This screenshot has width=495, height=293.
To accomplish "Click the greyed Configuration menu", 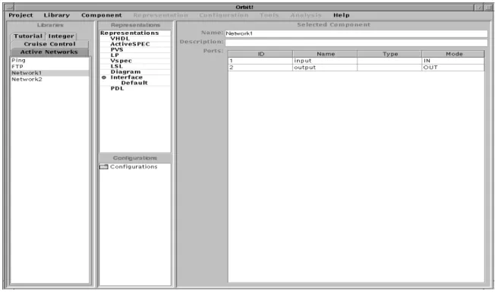I will (x=223, y=15).
